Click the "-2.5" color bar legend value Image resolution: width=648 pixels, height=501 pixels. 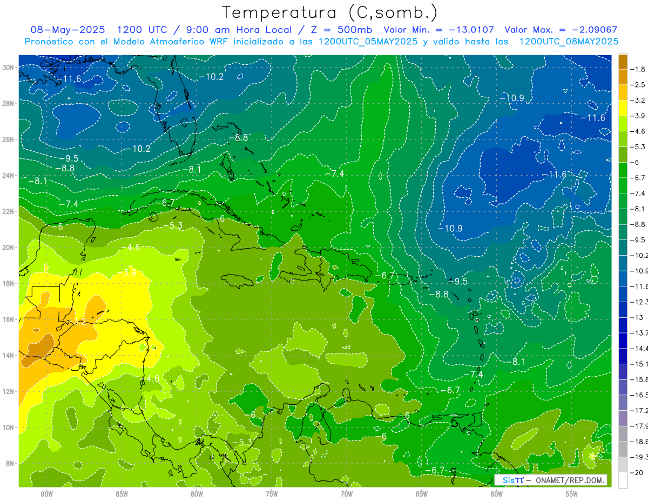[638, 85]
